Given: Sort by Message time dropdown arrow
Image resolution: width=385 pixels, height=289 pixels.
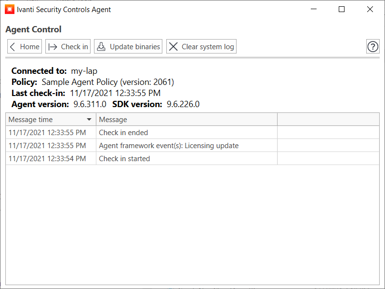Looking at the screenshot, I should point(89,120).
